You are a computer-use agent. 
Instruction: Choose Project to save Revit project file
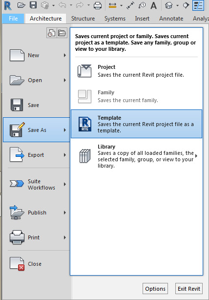coord(137,71)
